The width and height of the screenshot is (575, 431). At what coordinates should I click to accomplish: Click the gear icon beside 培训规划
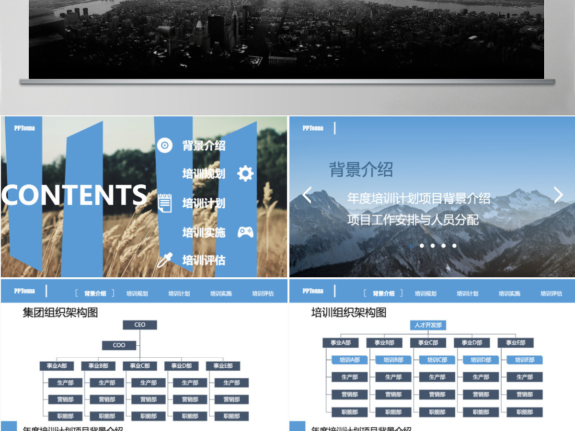[245, 173]
